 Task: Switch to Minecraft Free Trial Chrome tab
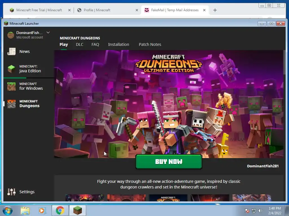(39, 10)
